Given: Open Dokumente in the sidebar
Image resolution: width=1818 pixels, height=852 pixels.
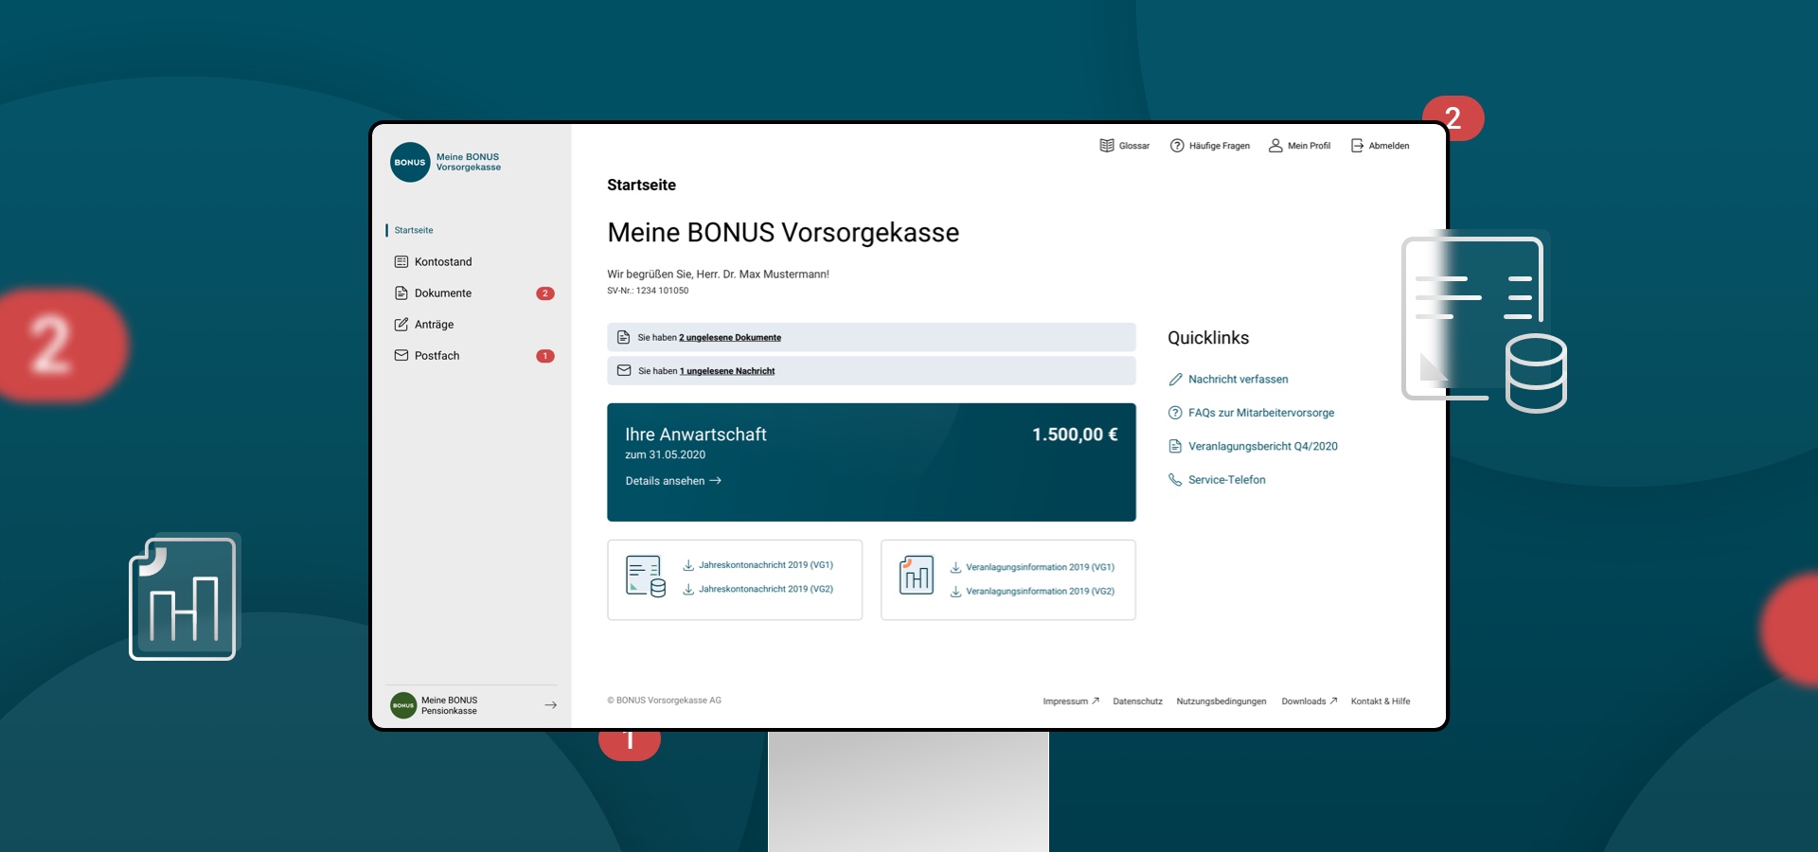Looking at the screenshot, I should 443,293.
